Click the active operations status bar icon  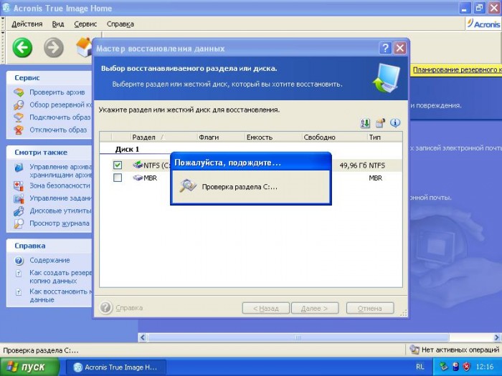(x=415, y=350)
